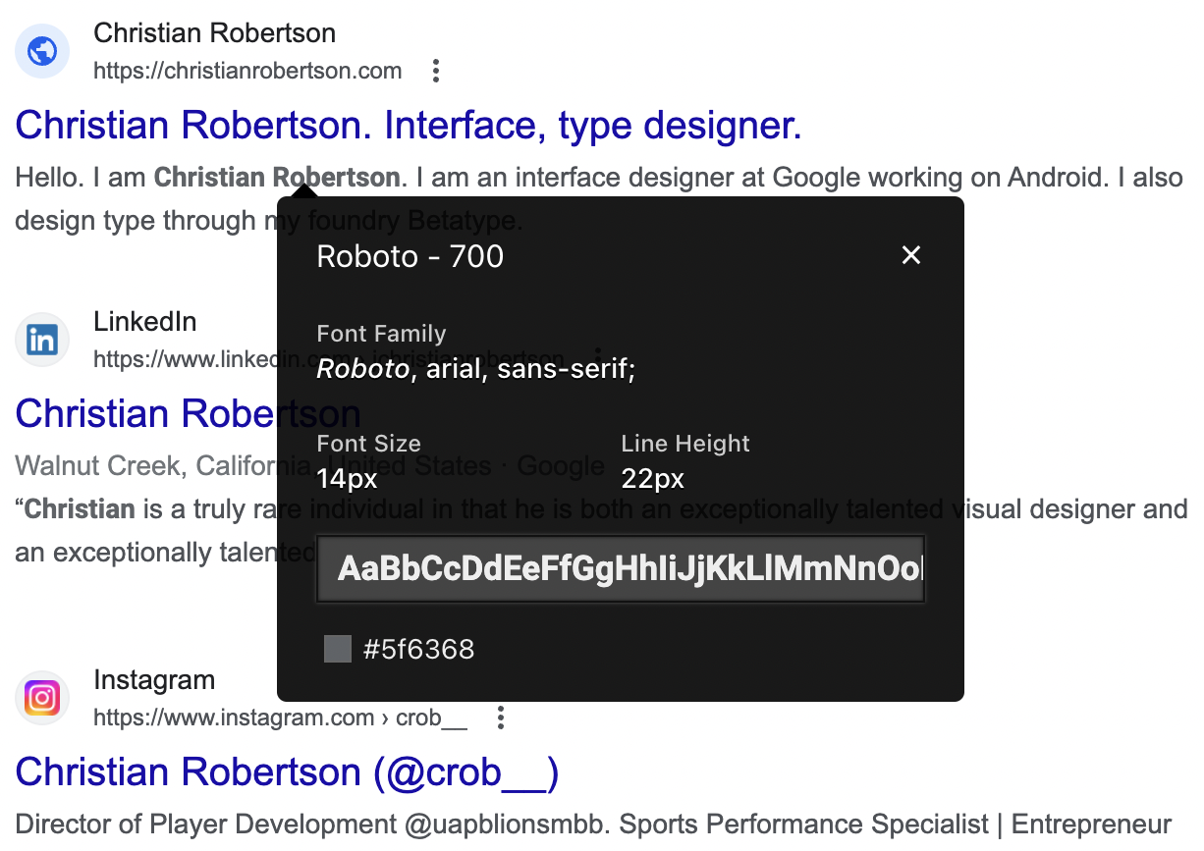
Task: Click the 'Font Size' label
Action: [x=368, y=444]
